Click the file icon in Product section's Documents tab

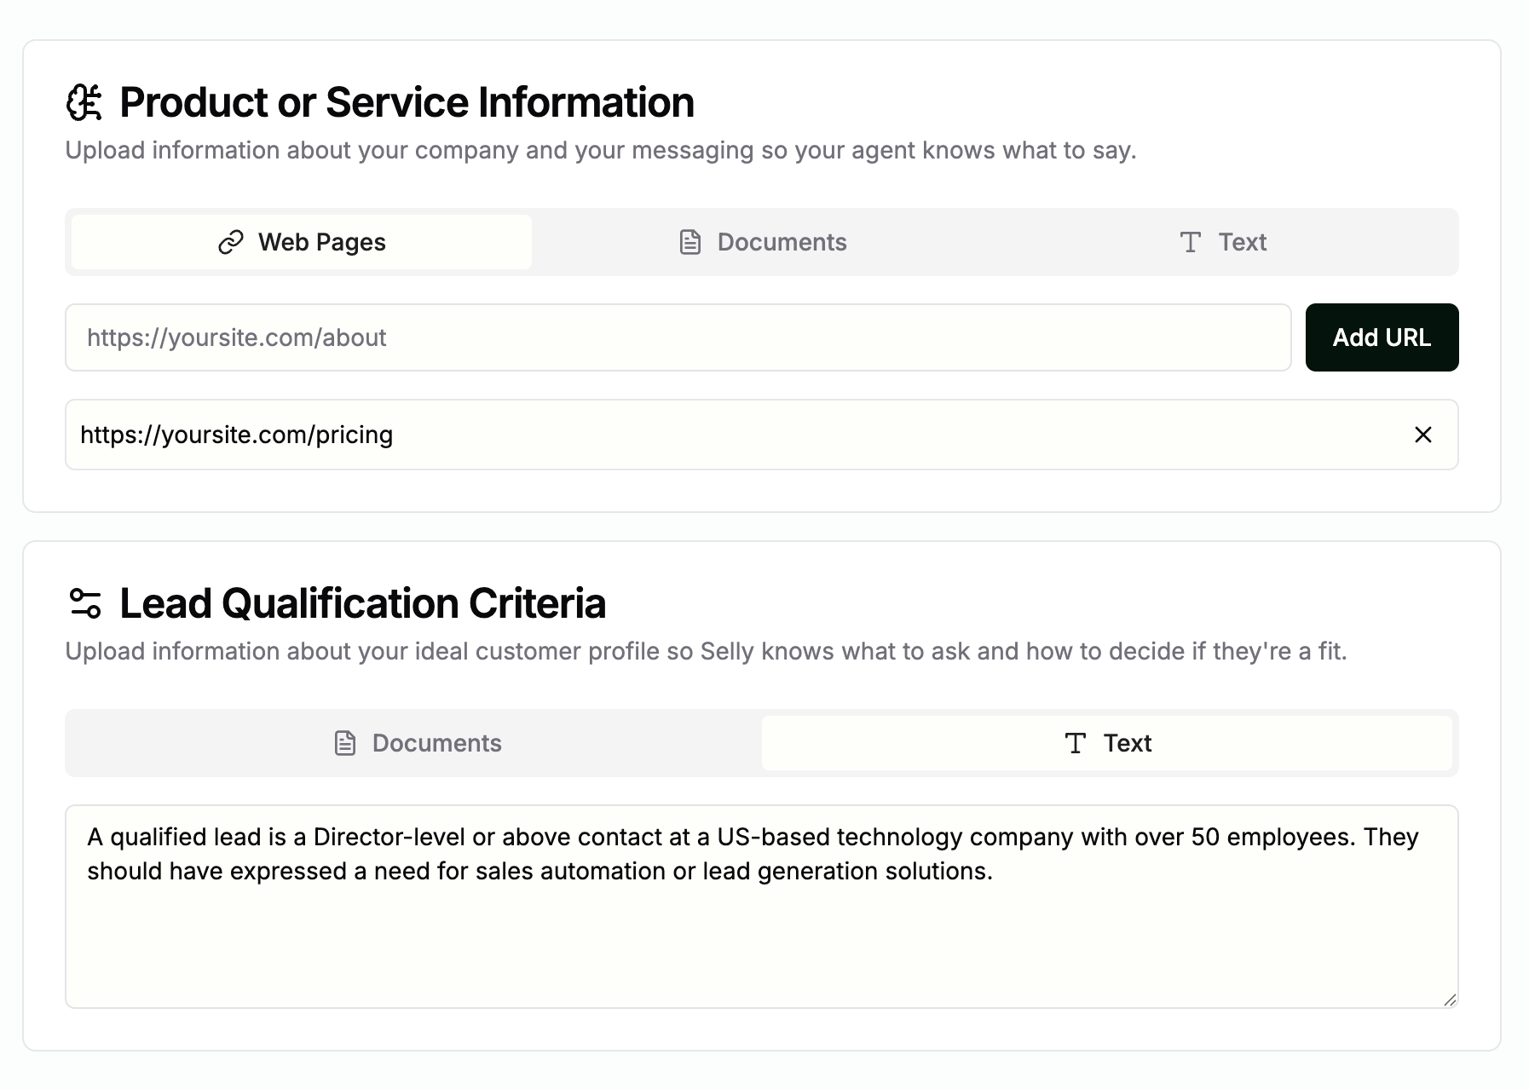click(690, 243)
